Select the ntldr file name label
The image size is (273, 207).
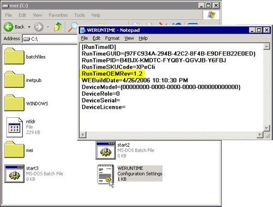pyautogui.click(x=31, y=122)
